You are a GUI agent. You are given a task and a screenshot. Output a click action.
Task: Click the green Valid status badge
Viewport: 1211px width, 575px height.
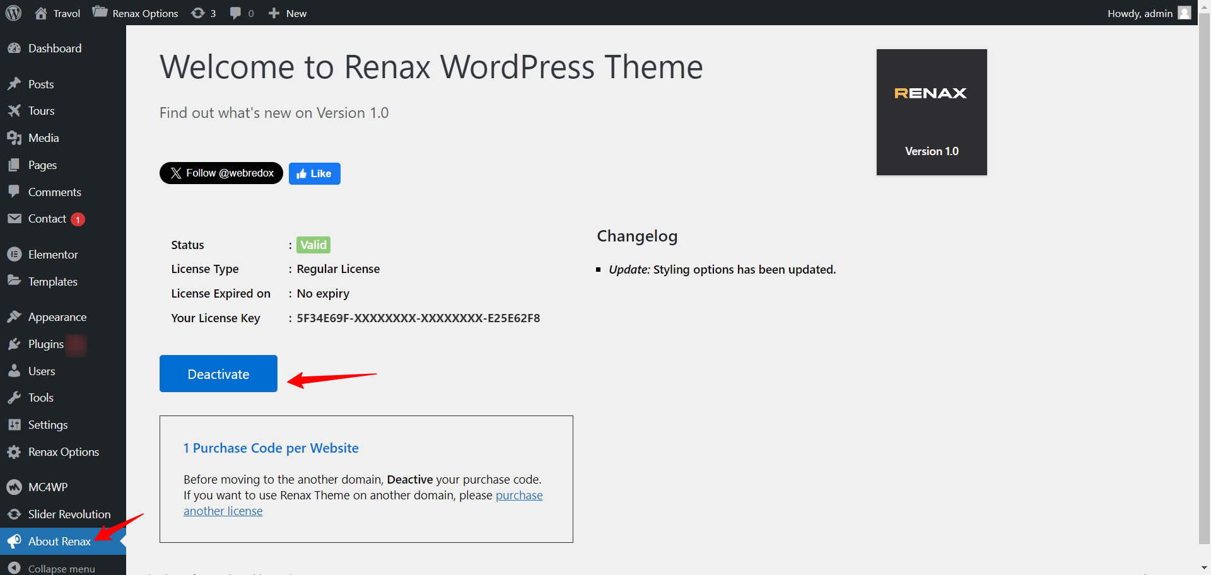[313, 245]
